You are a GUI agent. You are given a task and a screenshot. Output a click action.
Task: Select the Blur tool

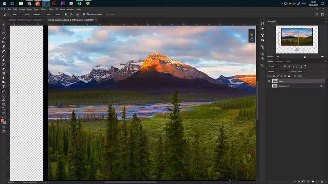click(x=3, y=78)
